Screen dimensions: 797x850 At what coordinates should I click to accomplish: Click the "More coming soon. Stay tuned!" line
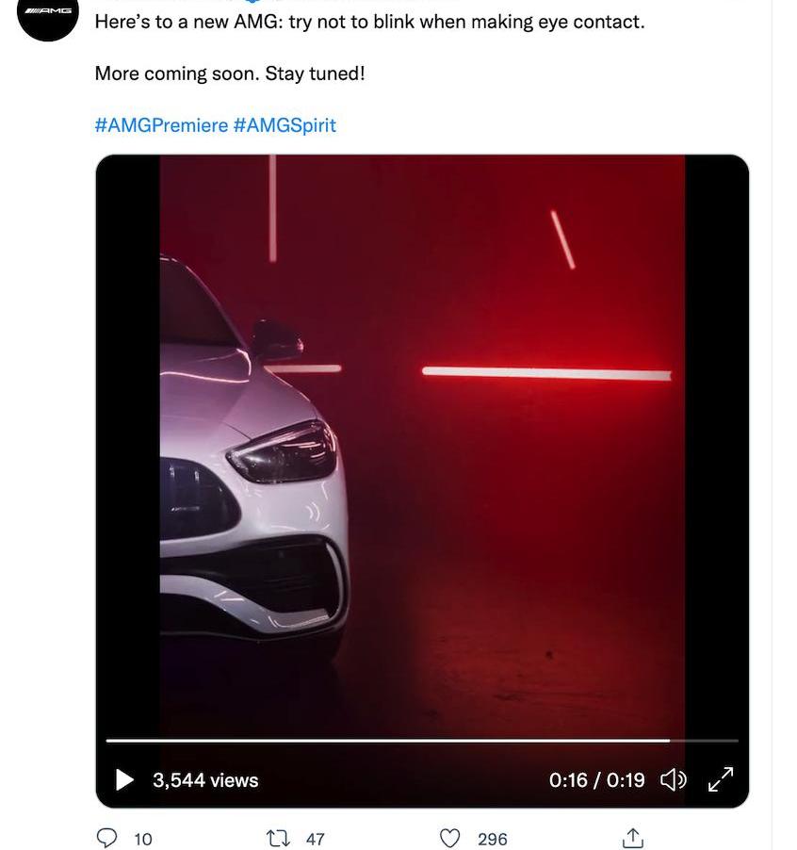pos(229,74)
